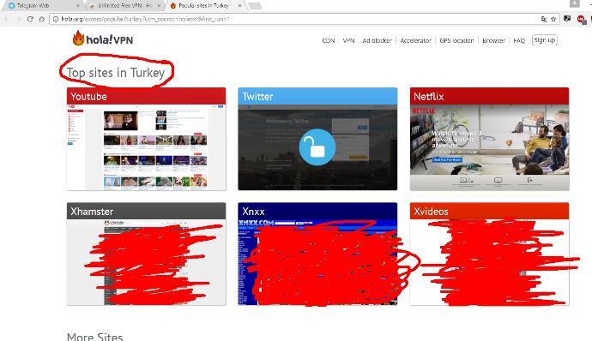Click the Twitter card title
Screen dimensions: 592x341
pyautogui.click(x=257, y=97)
